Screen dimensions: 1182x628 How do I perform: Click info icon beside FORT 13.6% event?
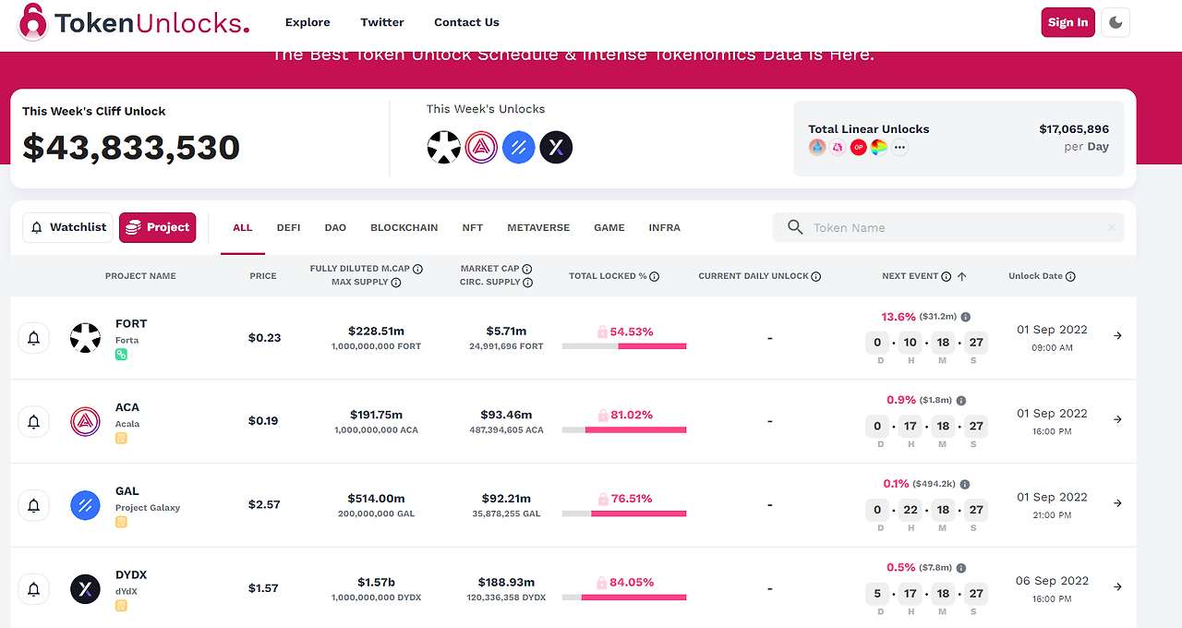coord(966,317)
